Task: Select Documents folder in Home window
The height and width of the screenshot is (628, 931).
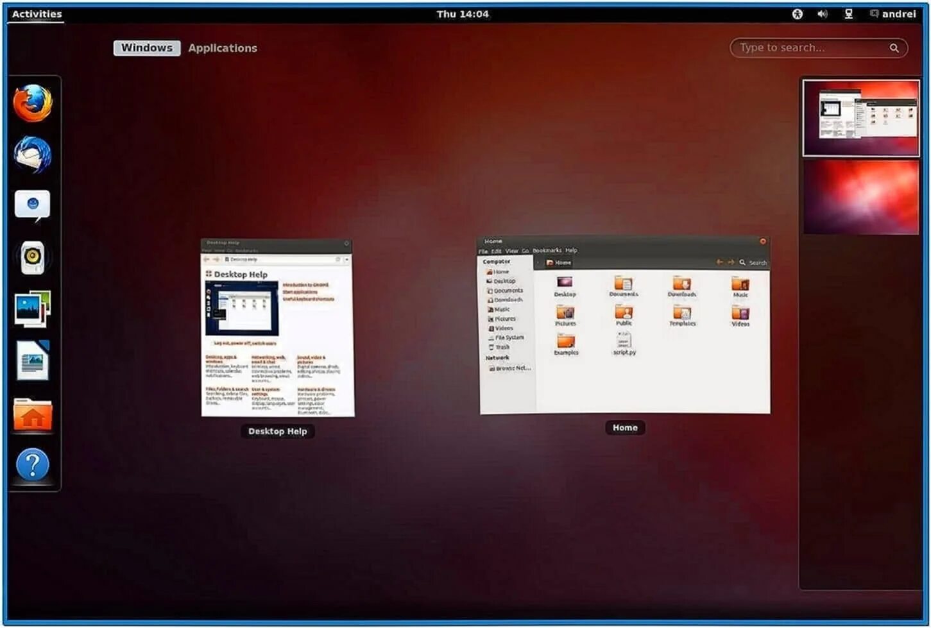Action: coord(623,286)
